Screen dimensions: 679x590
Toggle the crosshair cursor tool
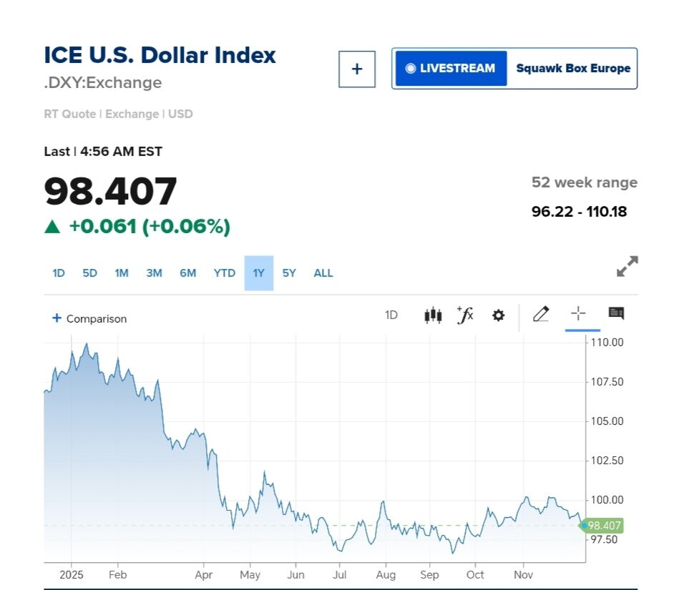tap(578, 314)
